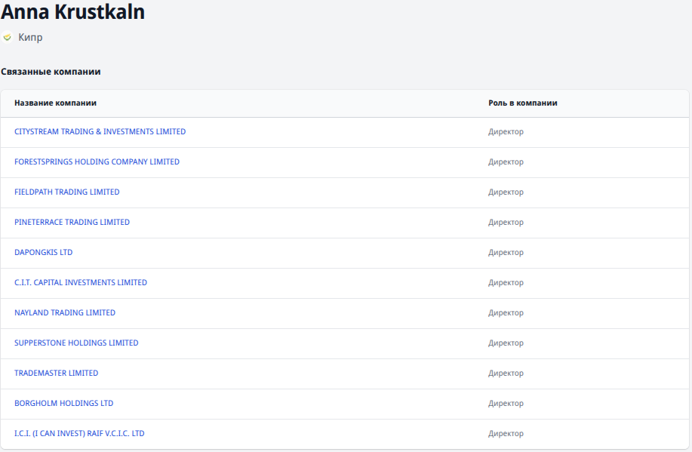Click the 'Название компании' column header

pos(55,103)
